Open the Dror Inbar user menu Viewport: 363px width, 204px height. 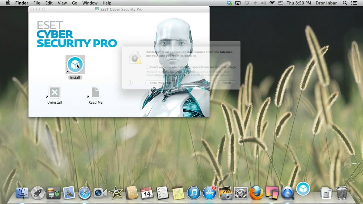[x=326, y=3]
